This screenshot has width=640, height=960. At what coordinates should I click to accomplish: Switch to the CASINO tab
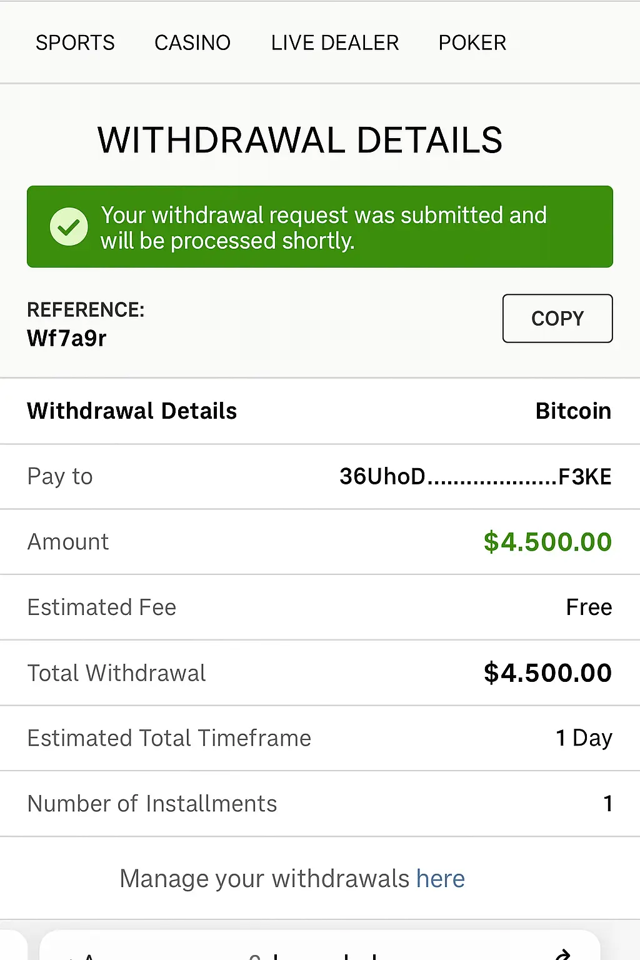pos(192,42)
